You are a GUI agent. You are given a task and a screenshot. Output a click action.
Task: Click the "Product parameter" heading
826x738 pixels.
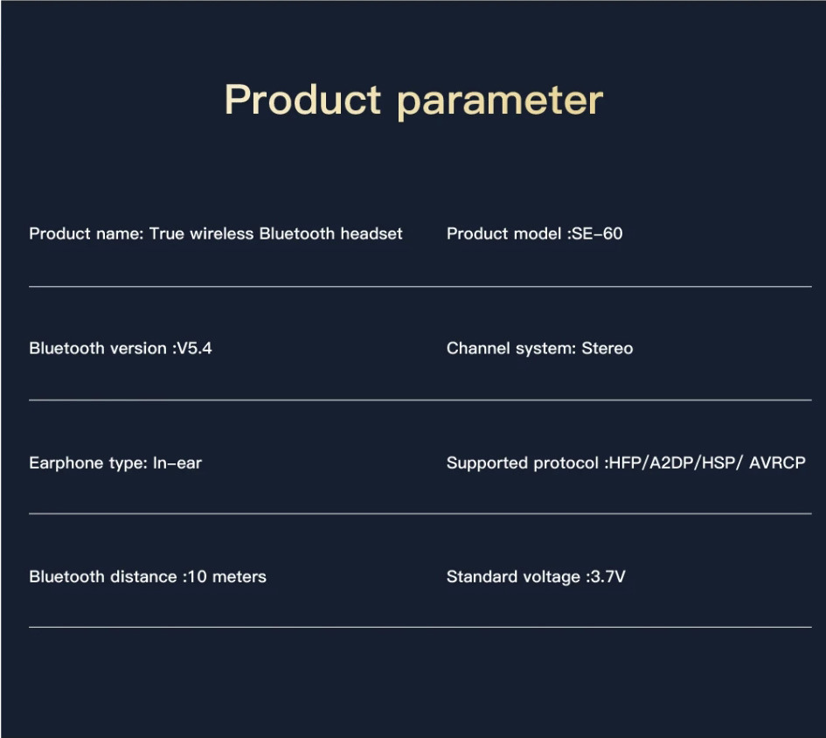coord(413,100)
